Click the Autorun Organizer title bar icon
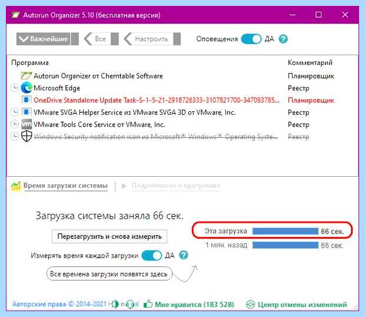The width and height of the screenshot is (365, 317). click(x=15, y=15)
